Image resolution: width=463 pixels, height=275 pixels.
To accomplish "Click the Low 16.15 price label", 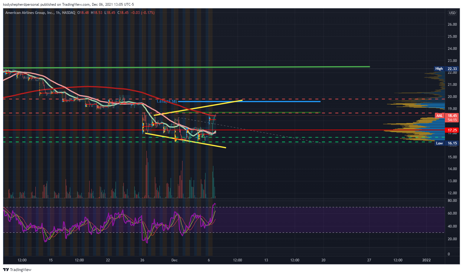I will [x=446, y=143].
